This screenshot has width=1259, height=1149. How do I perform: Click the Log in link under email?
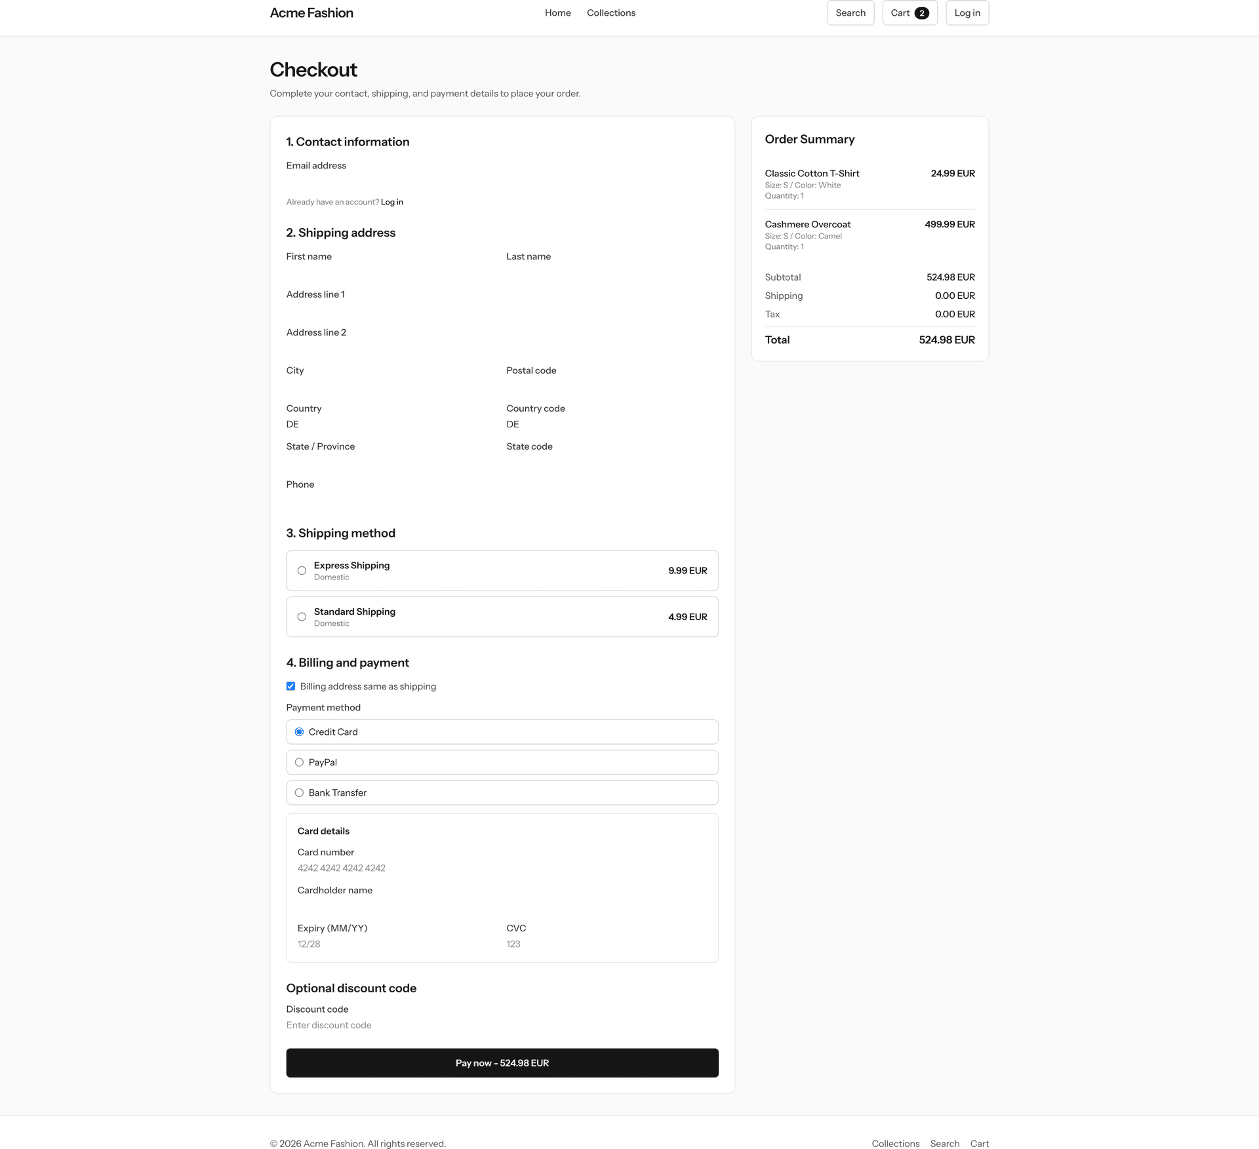point(391,201)
